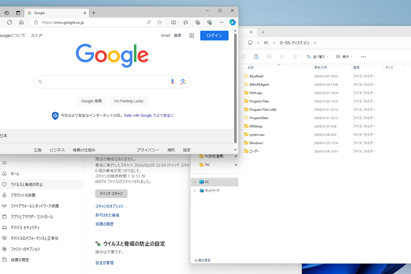The height and width of the screenshot is (274, 411).
Task: Open Edge vertical tabs toggle button
Action: (x=18, y=13)
